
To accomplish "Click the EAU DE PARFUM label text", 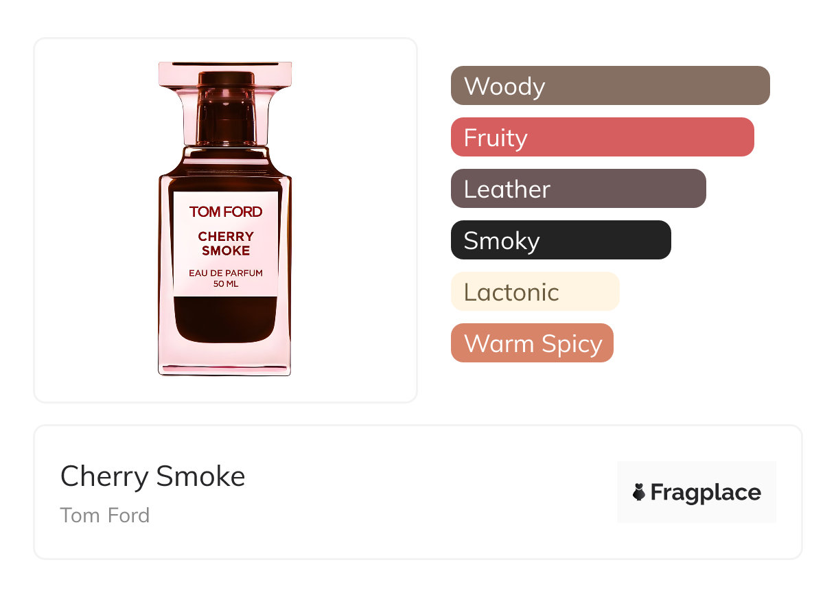I will [x=226, y=273].
